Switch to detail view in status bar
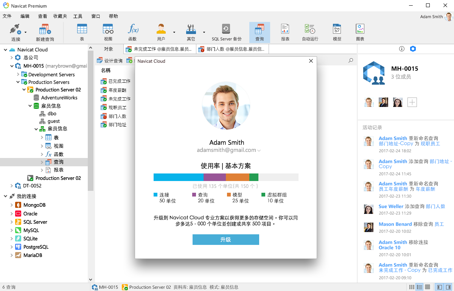 point(419,287)
